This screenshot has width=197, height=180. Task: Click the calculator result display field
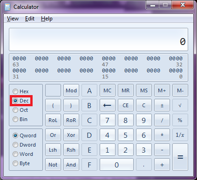coord(98,39)
